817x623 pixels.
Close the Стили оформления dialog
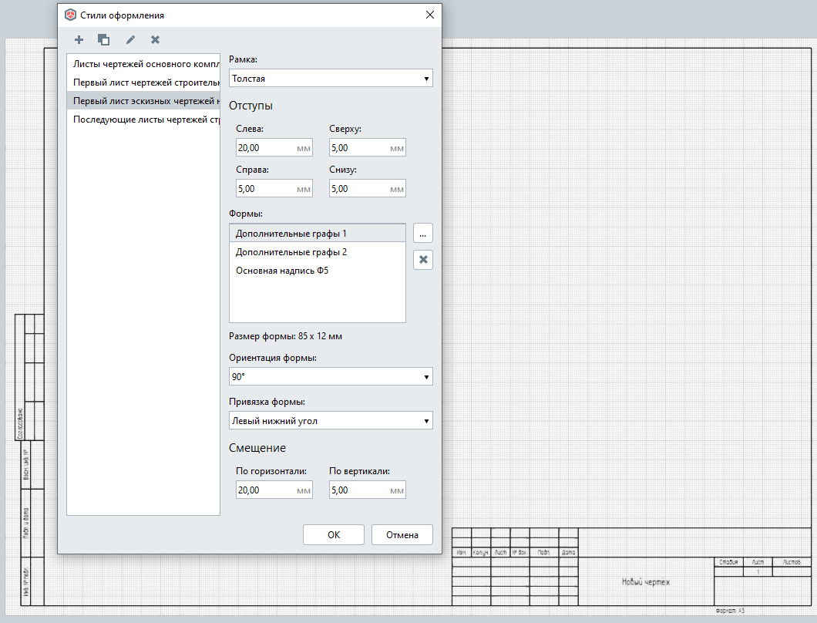pos(430,15)
